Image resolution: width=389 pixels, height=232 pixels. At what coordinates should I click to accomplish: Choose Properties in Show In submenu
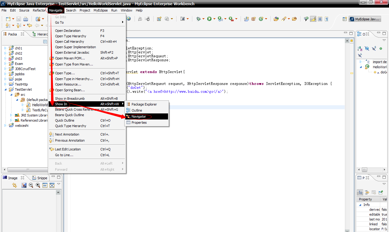pyautogui.click(x=146, y=123)
